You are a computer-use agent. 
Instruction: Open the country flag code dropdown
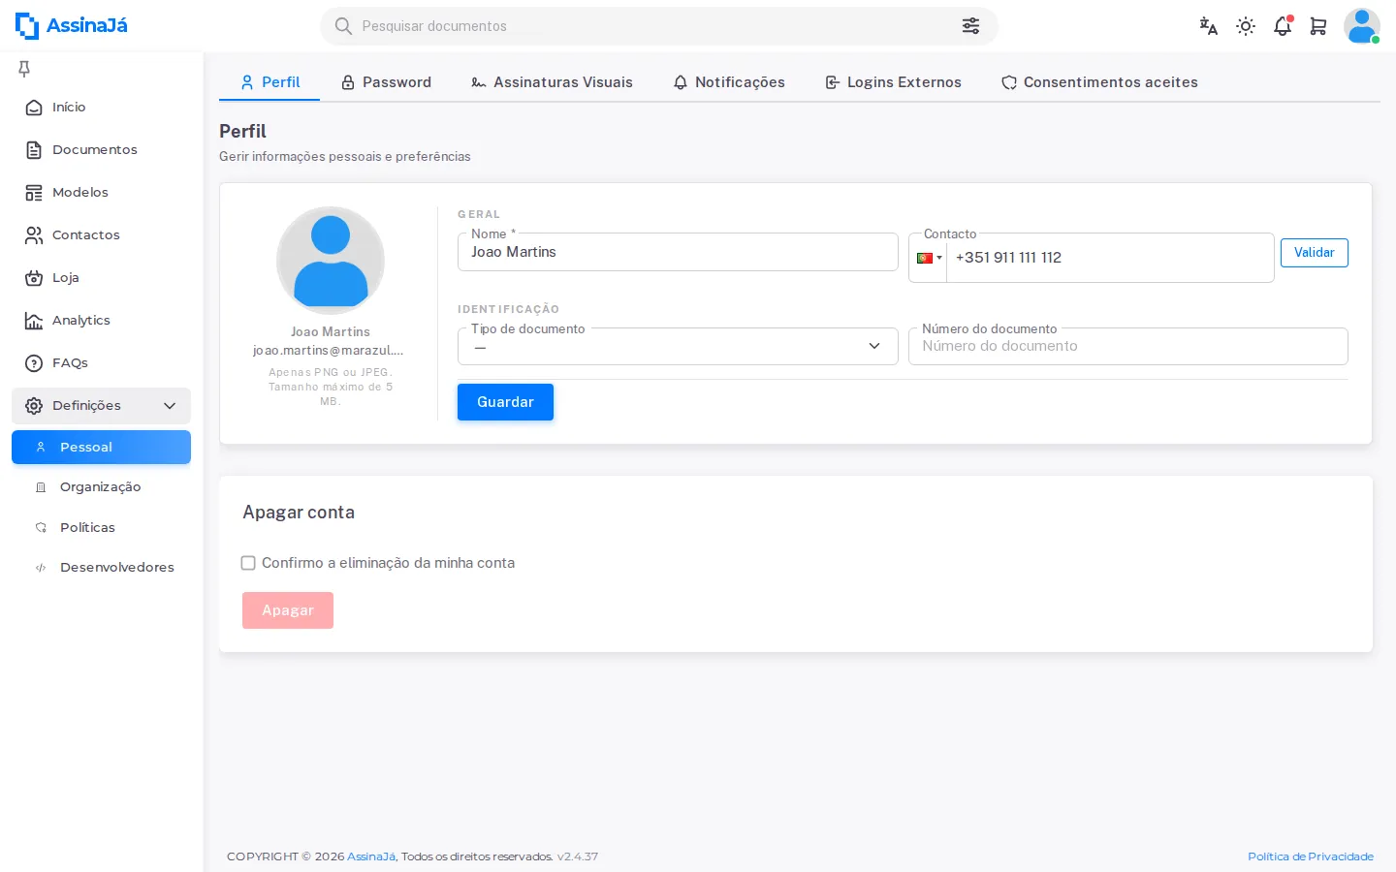(x=929, y=258)
